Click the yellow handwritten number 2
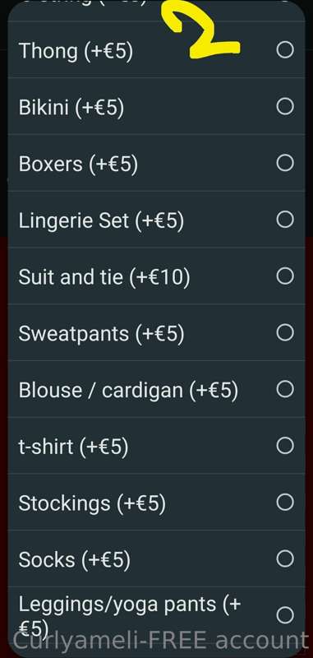 point(201,28)
